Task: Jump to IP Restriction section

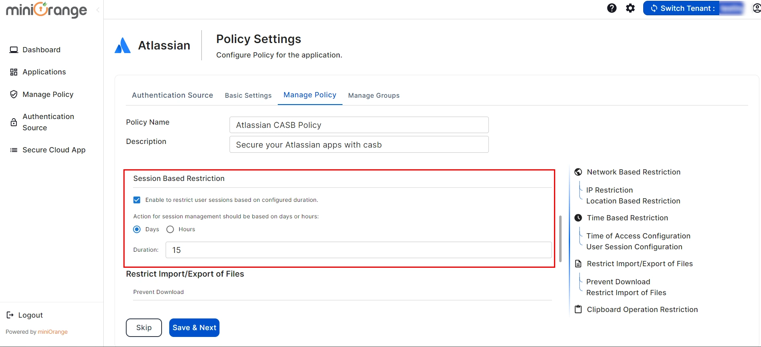Action: [609, 190]
